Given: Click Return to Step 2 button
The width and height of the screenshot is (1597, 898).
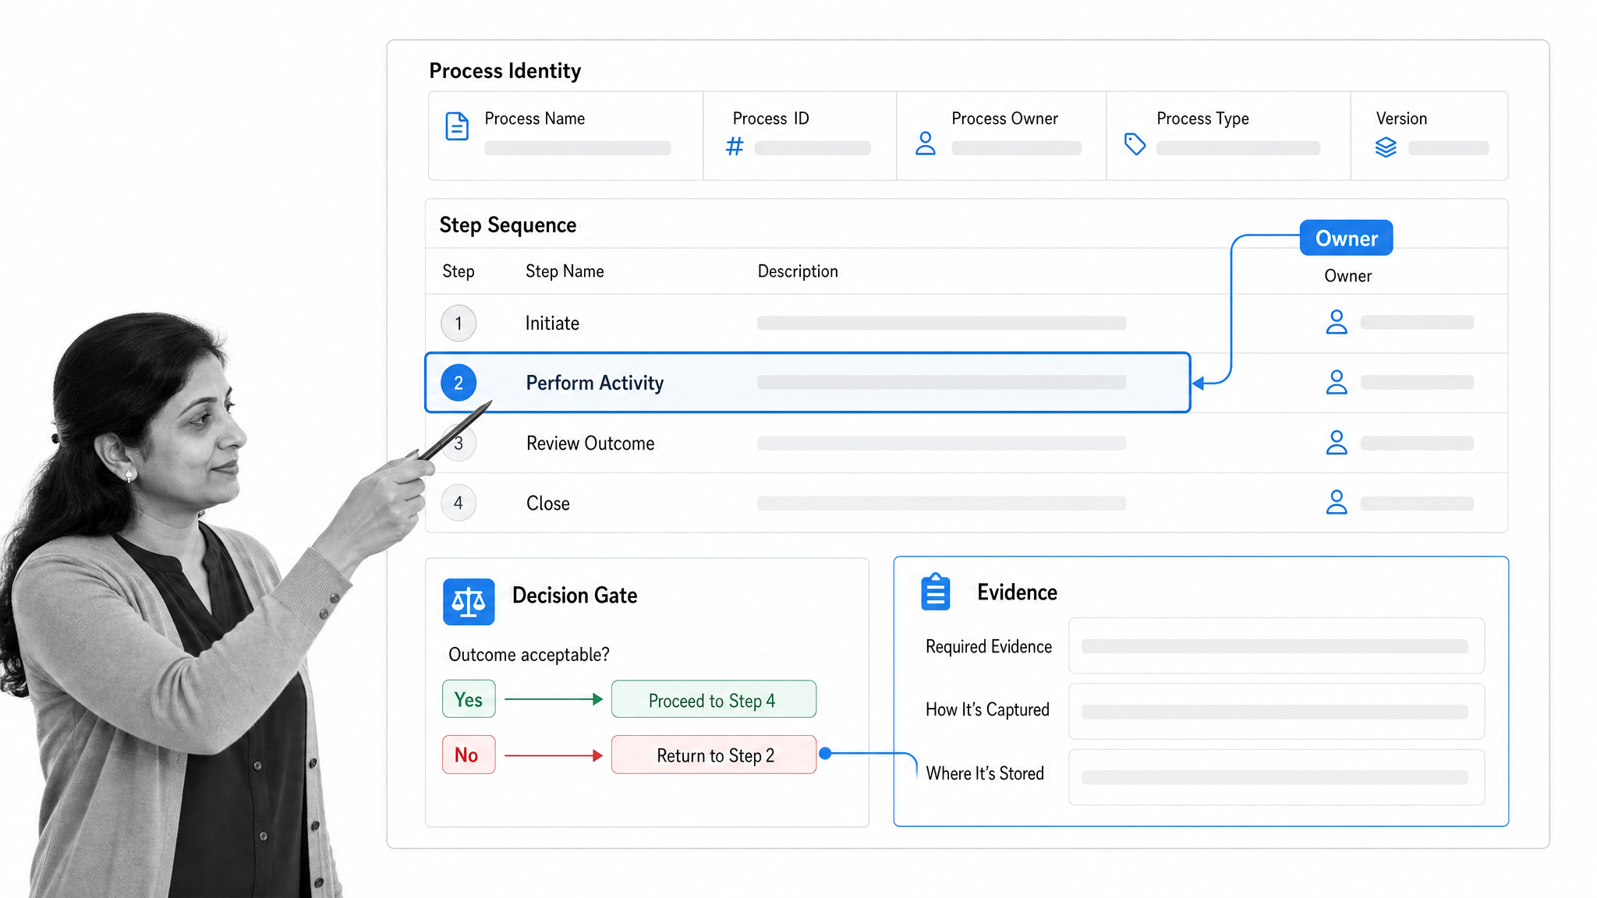Looking at the screenshot, I should click(714, 755).
